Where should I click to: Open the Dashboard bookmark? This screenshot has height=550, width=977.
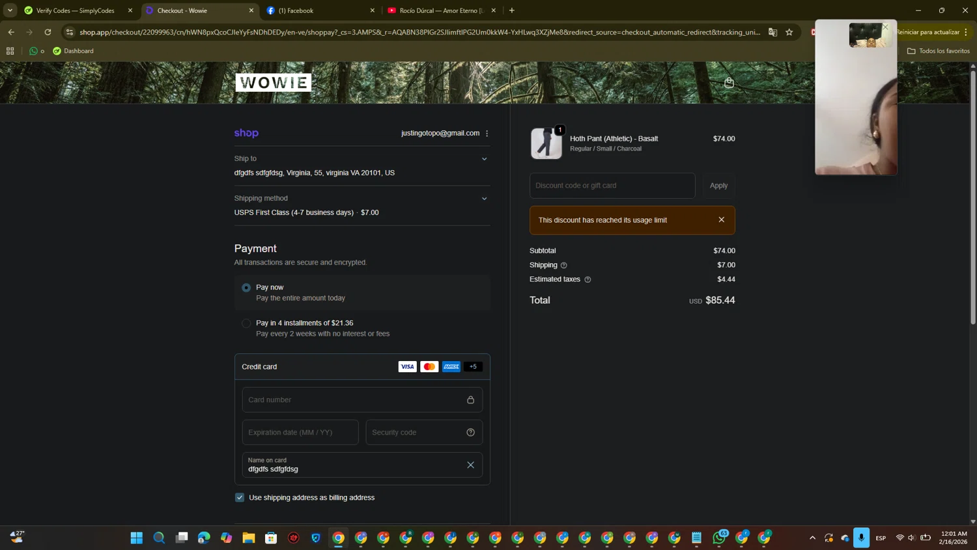pyautogui.click(x=73, y=51)
